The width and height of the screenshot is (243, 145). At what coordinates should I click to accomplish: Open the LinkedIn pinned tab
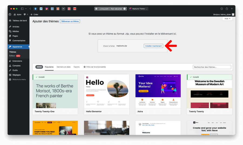click(52, 9)
